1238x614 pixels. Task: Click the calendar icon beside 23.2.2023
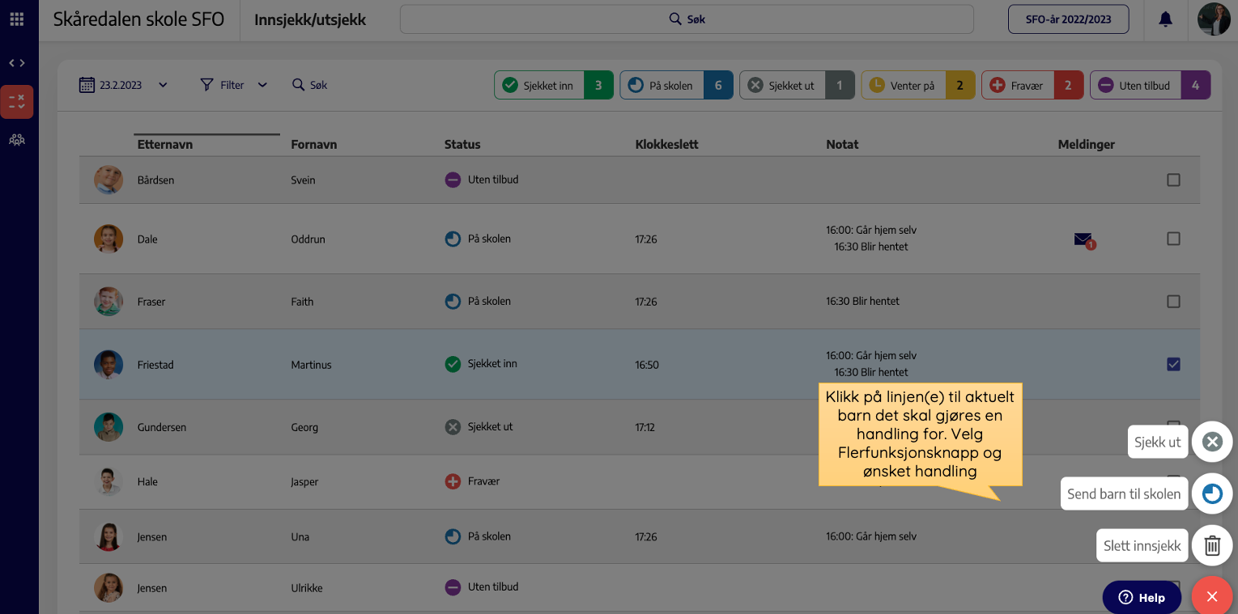pyautogui.click(x=87, y=85)
